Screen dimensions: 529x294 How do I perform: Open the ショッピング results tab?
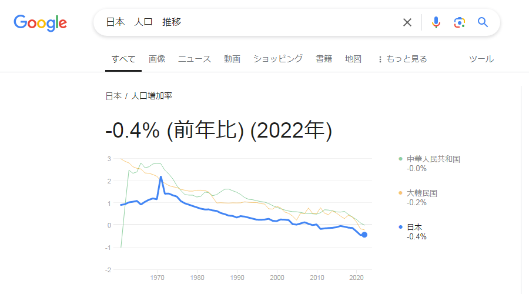(x=278, y=59)
